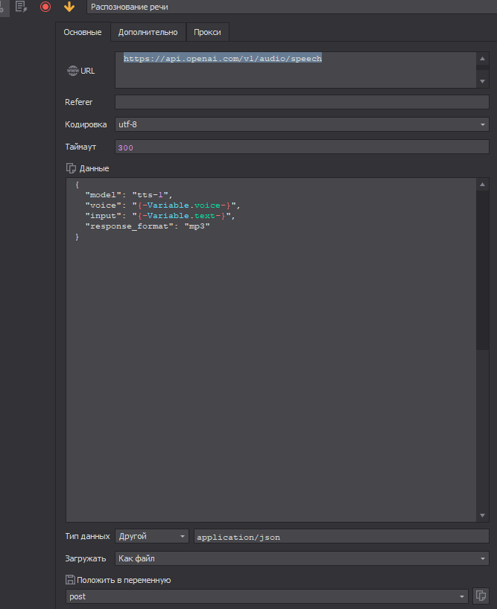Select the Основные tab
497x609 pixels.
pyautogui.click(x=83, y=32)
